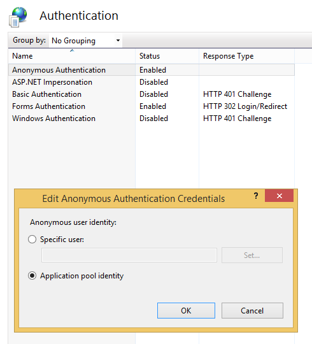Click the sort arrow above Name
312x344 pixels.
[x=72, y=51]
